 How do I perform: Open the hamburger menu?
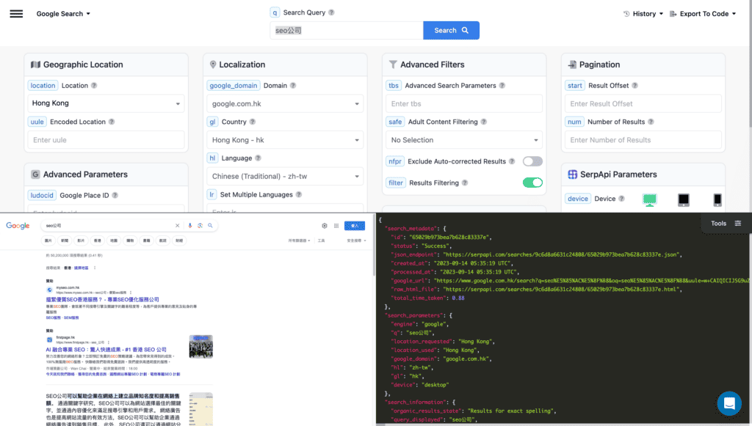pyautogui.click(x=16, y=13)
